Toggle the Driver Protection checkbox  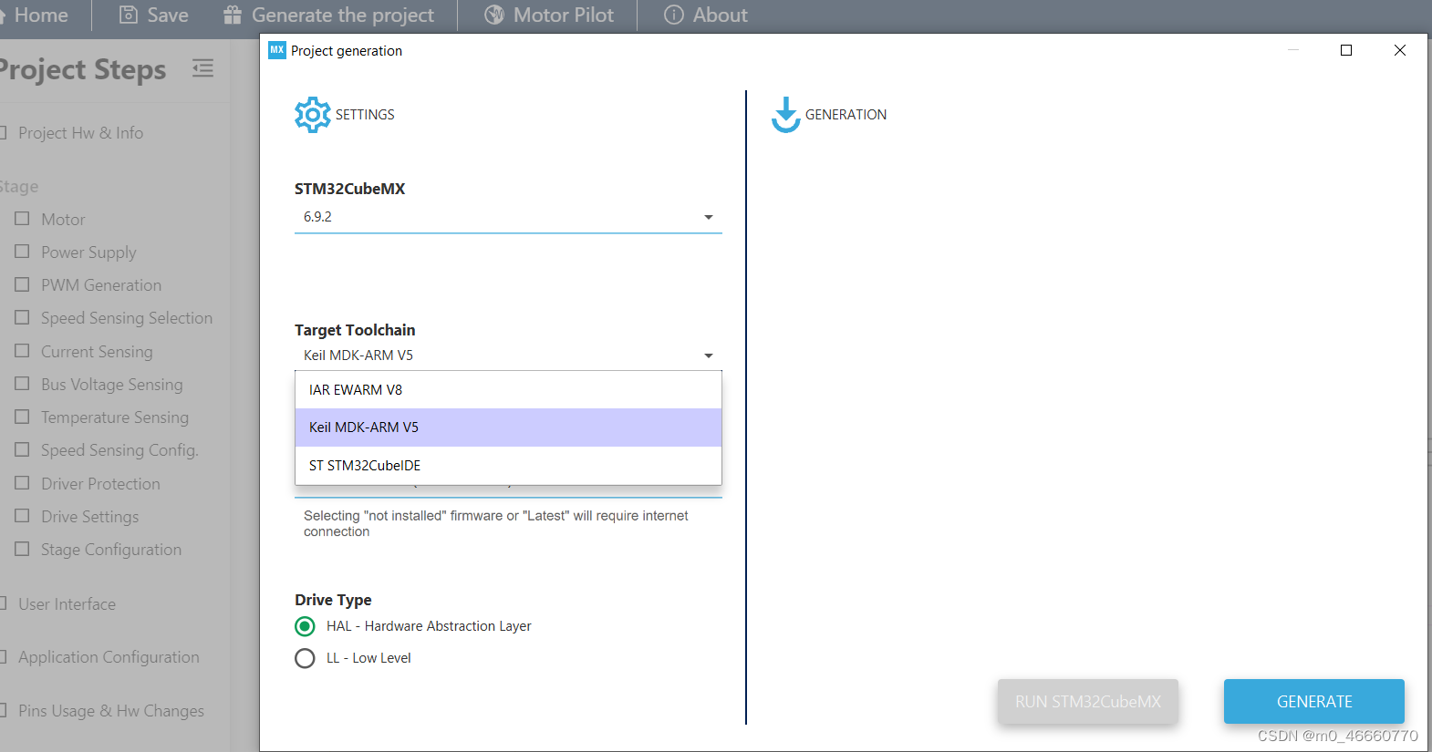(22, 483)
